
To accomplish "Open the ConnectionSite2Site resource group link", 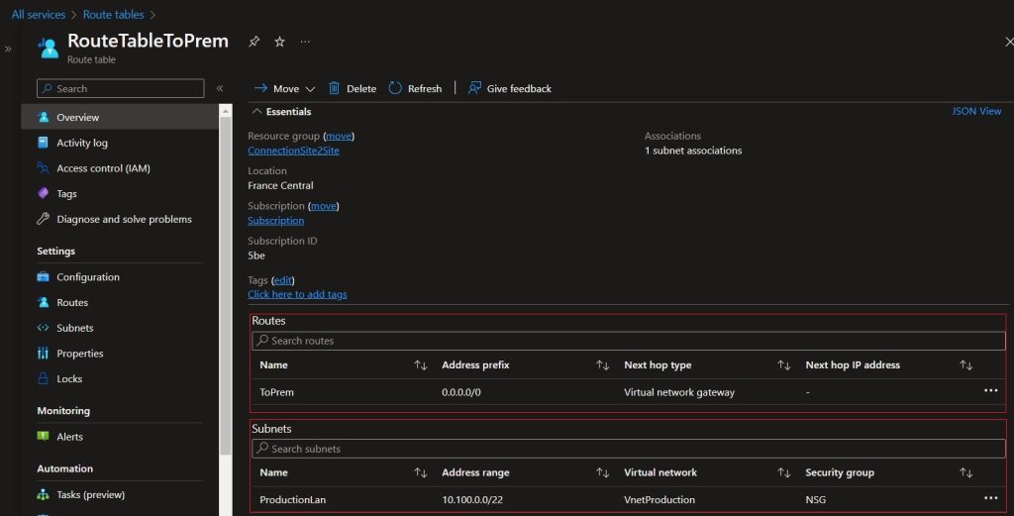I will (x=293, y=151).
